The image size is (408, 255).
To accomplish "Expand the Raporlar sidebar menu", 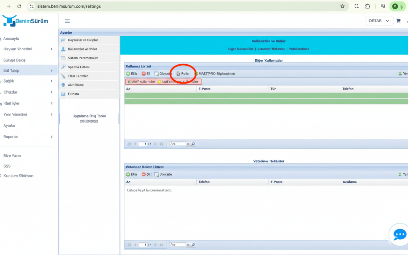I will [28, 137].
